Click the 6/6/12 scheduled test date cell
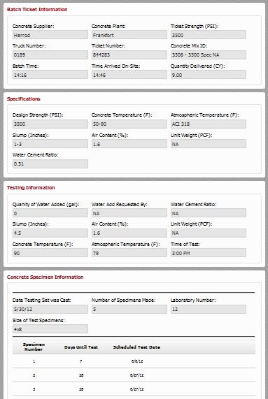The image size is (268, 399). click(137, 361)
